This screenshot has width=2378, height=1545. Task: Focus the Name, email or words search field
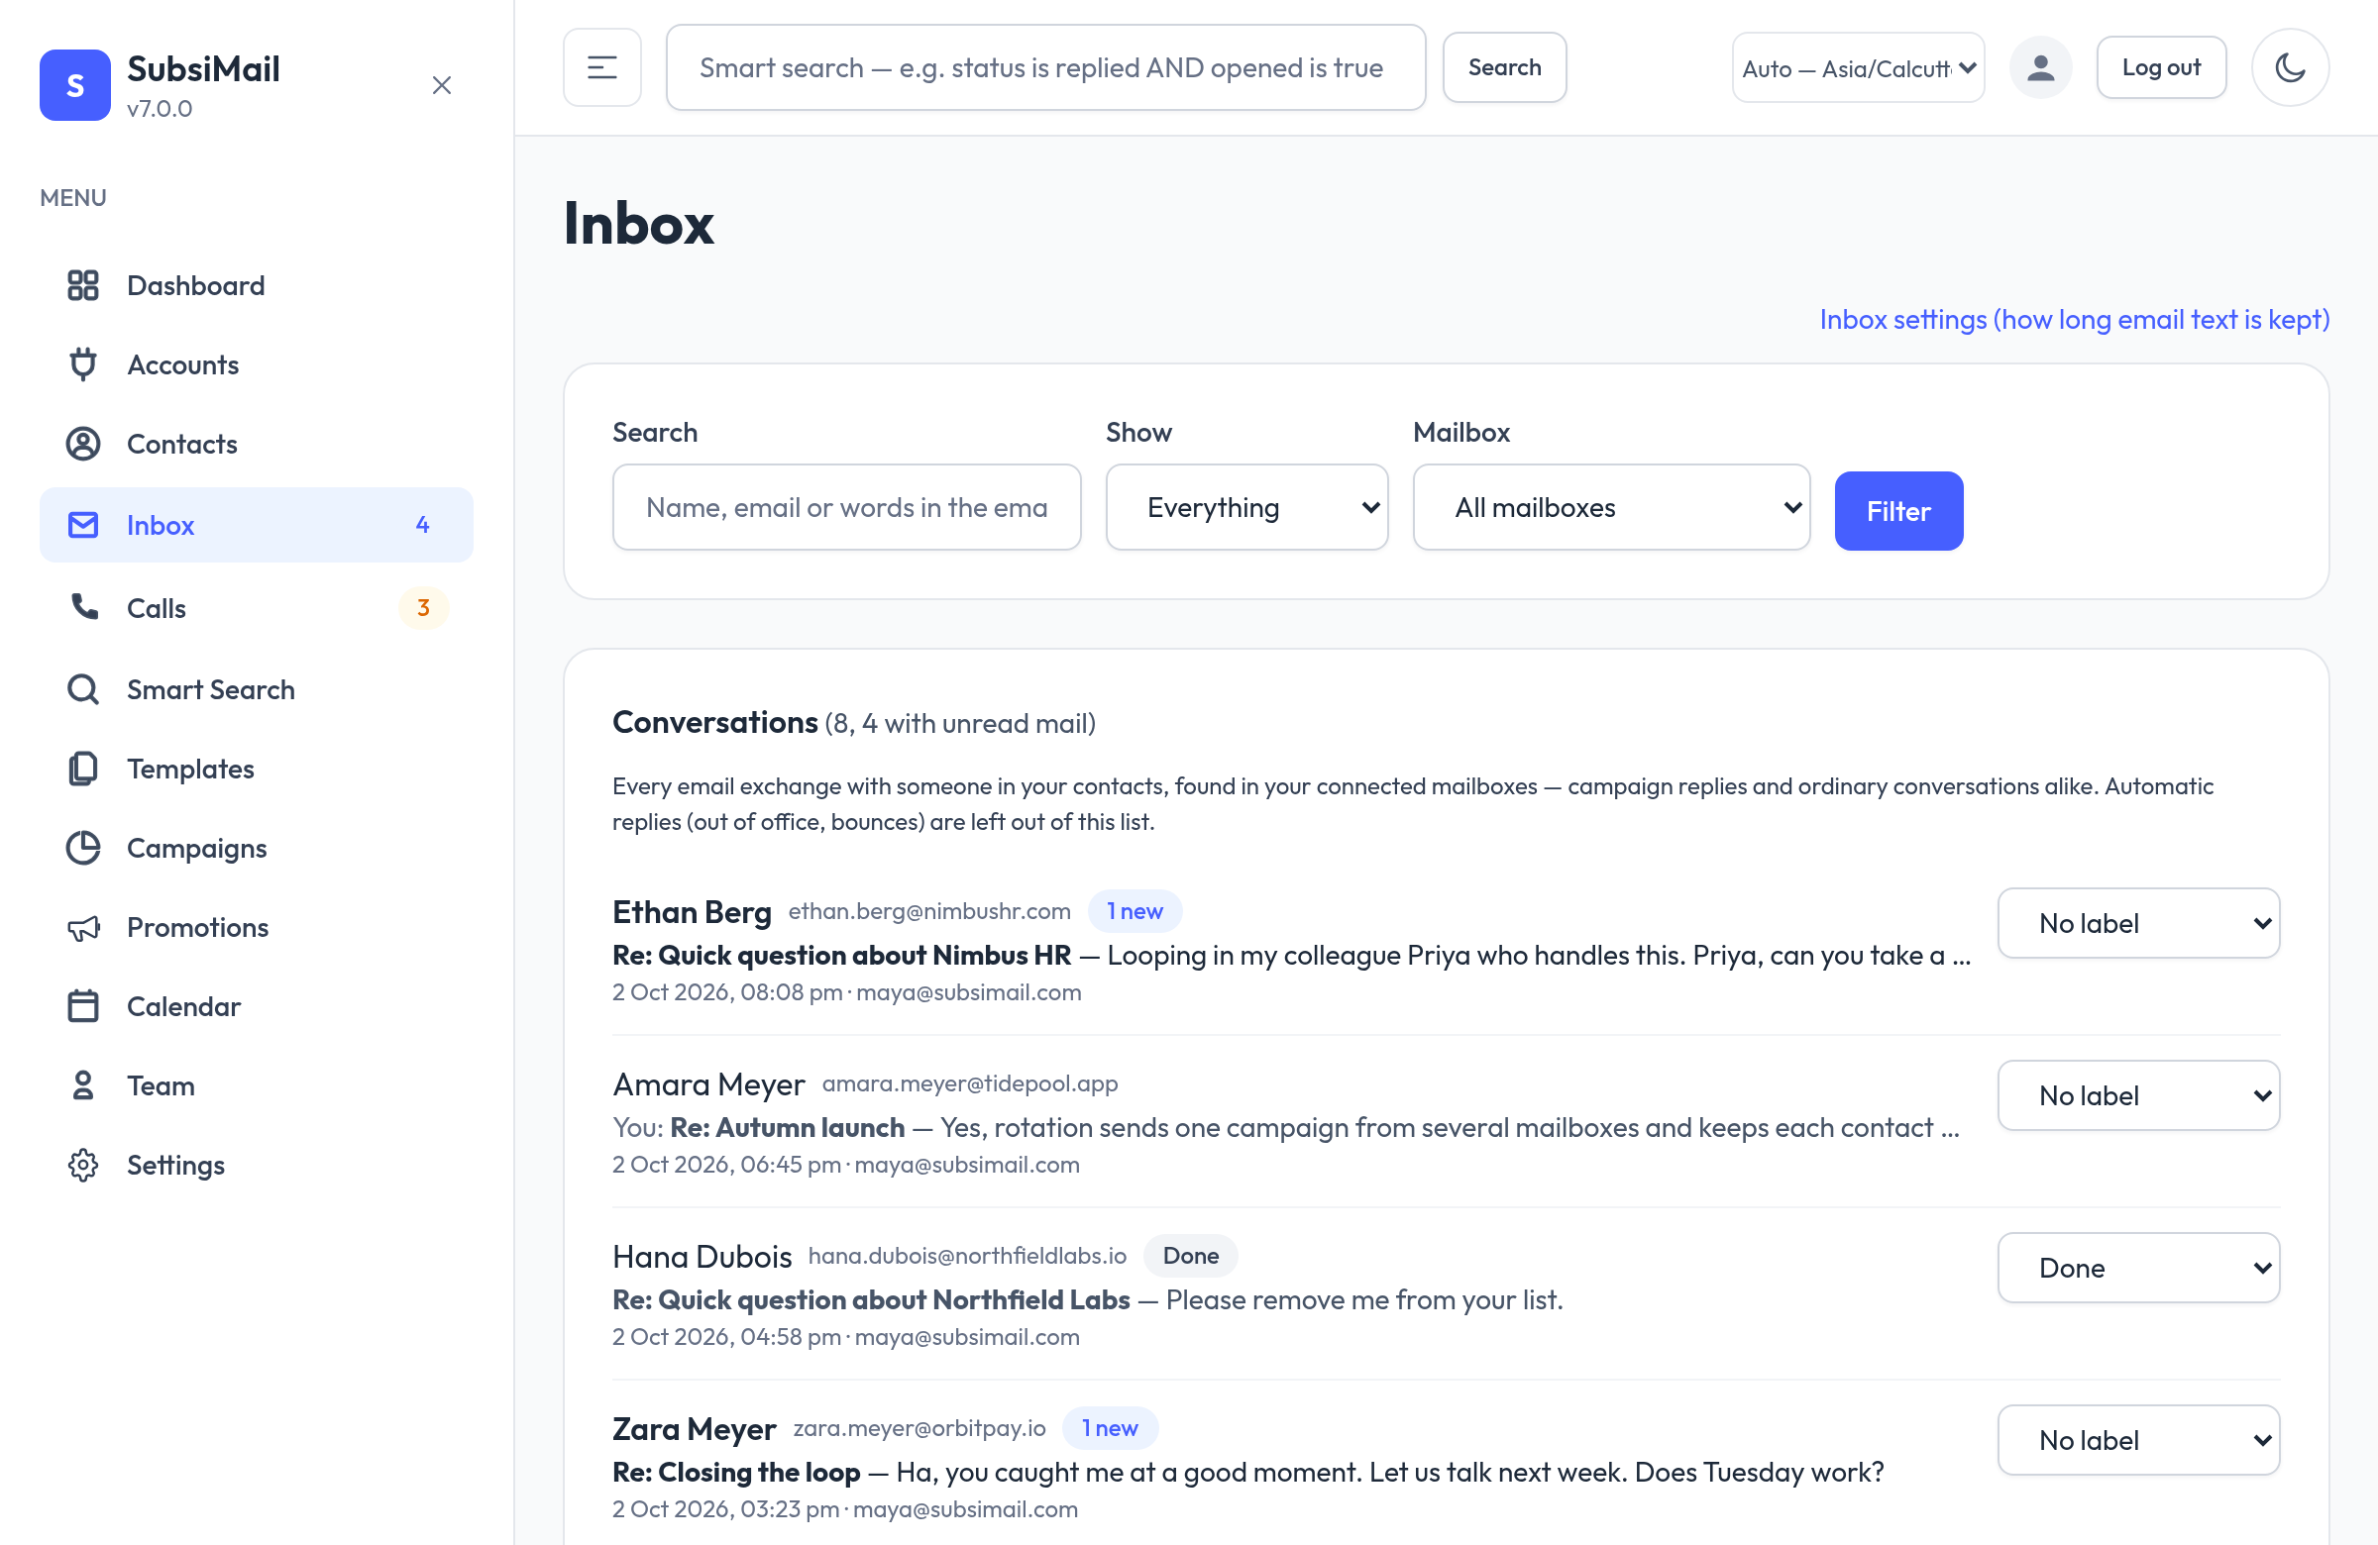pos(846,507)
